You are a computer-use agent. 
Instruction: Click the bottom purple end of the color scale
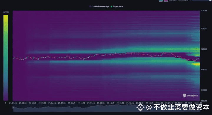pyautogui.click(x=6, y=99)
